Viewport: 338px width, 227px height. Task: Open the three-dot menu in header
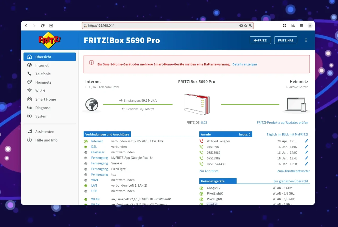(306, 40)
